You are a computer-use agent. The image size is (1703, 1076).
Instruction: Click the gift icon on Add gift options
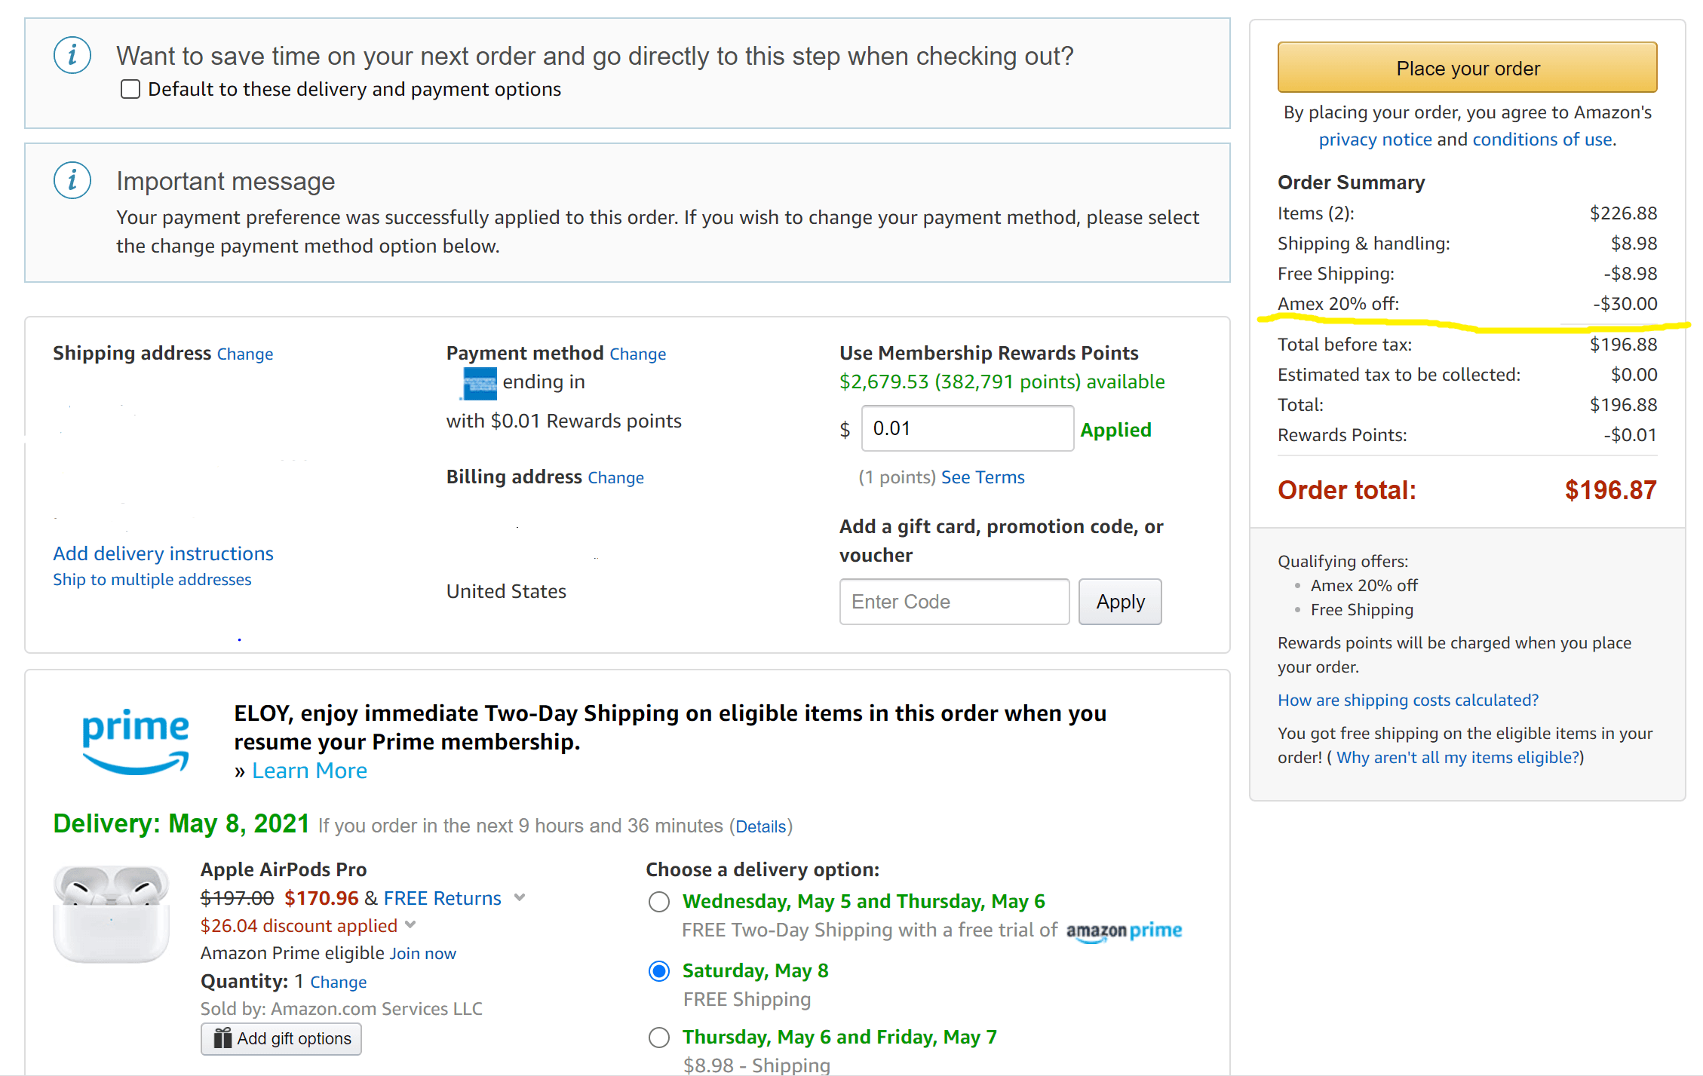pyautogui.click(x=222, y=1038)
